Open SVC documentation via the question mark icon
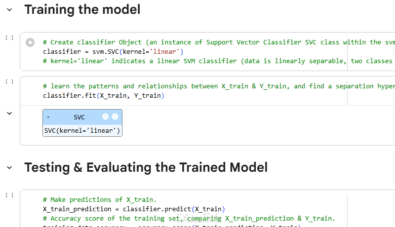395x227 pixels. 115,117
